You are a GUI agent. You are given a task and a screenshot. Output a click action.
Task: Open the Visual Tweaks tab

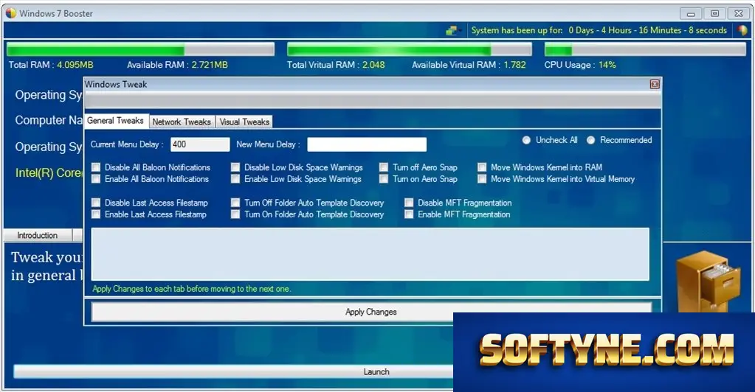[244, 122]
